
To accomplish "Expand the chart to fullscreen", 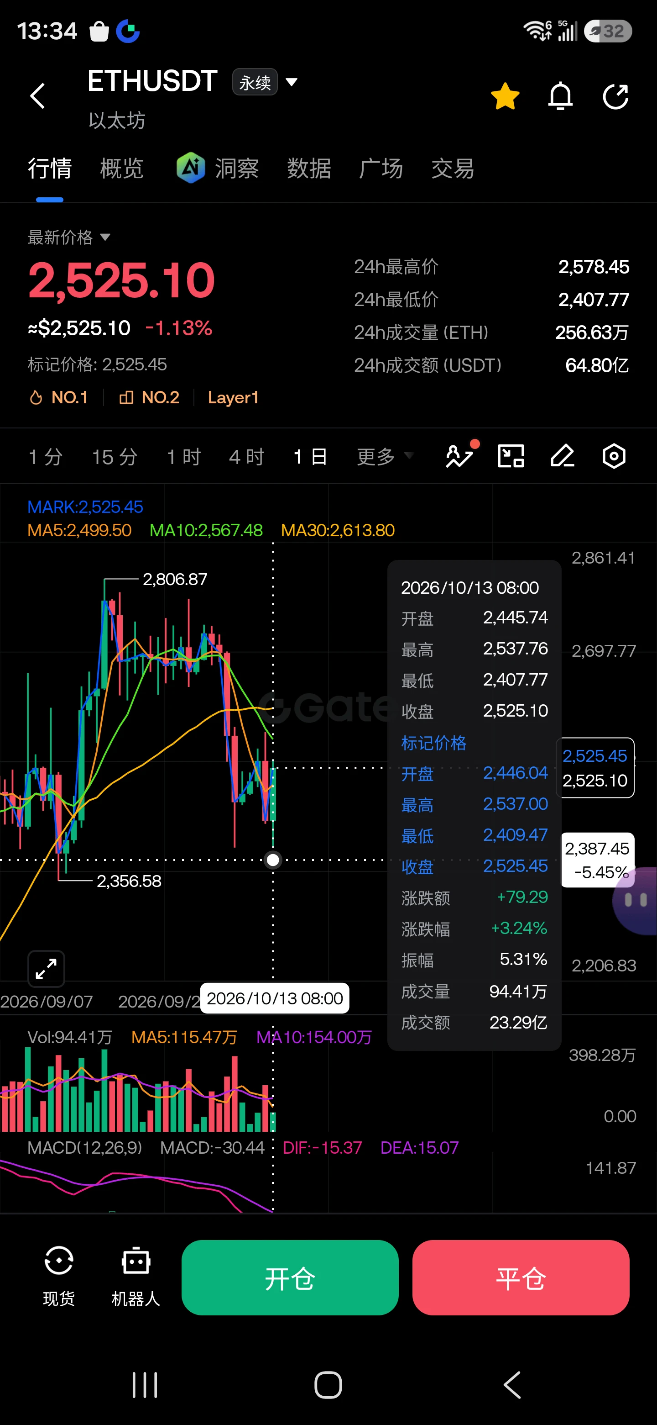I will tap(47, 969).
